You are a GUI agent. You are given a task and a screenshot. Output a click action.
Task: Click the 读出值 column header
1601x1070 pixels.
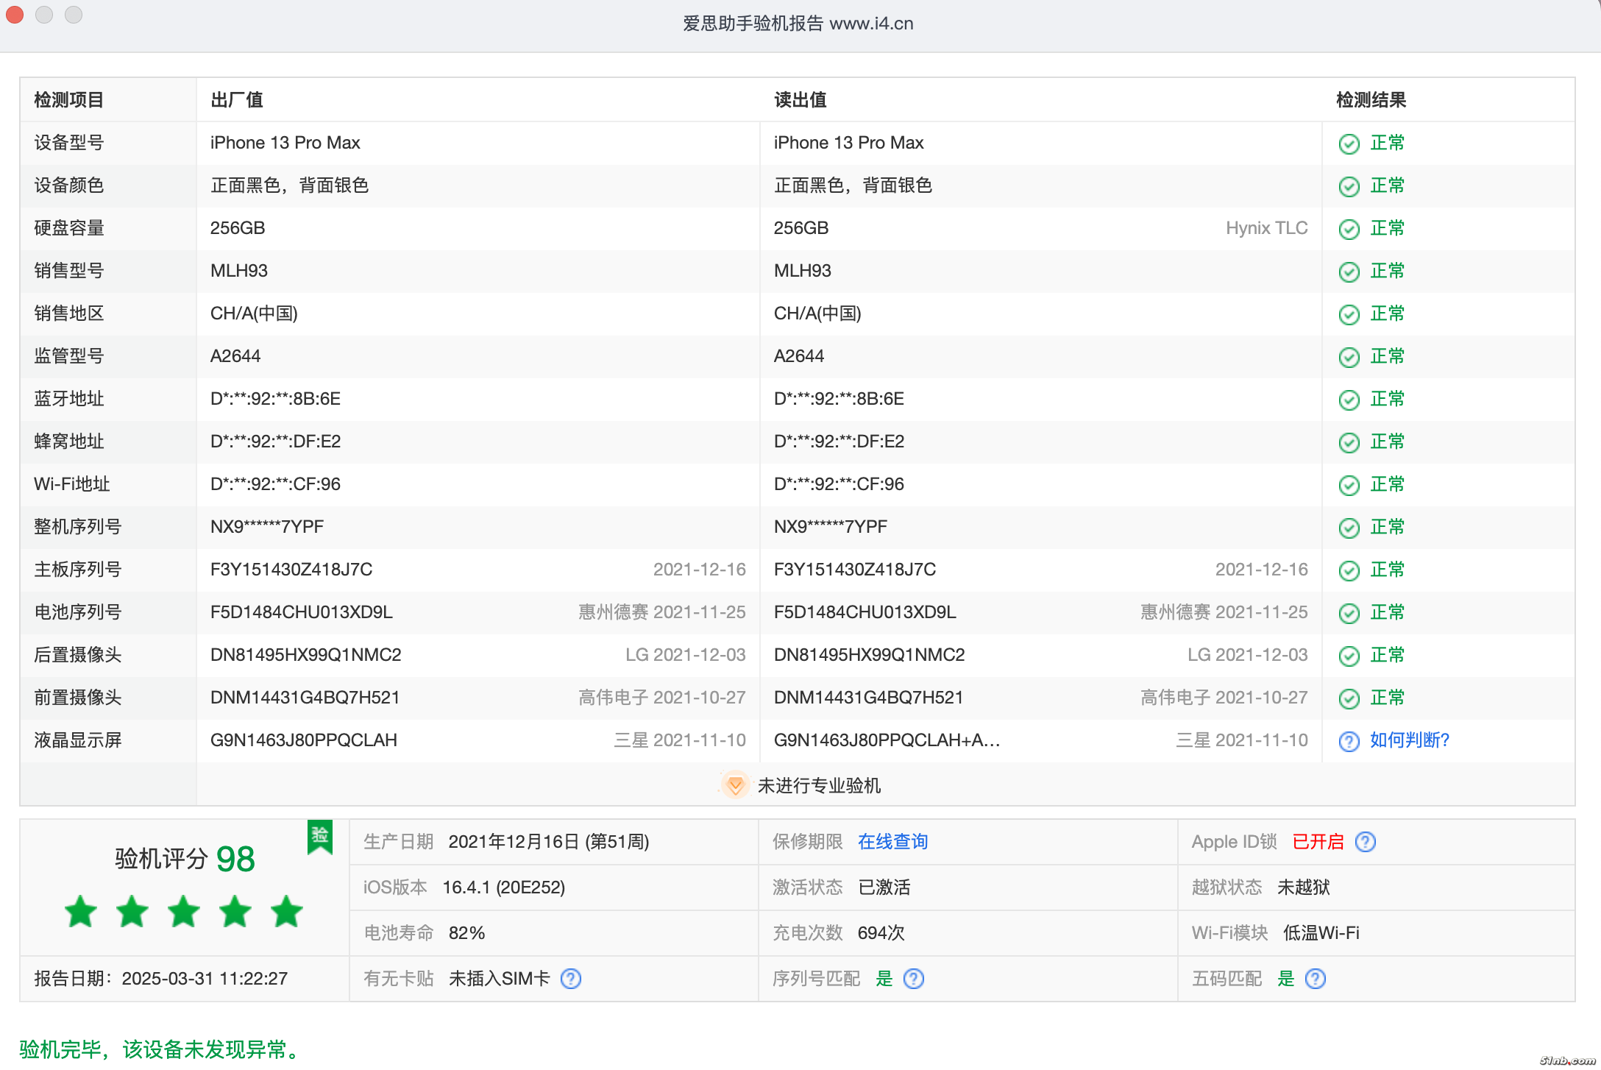800,100
